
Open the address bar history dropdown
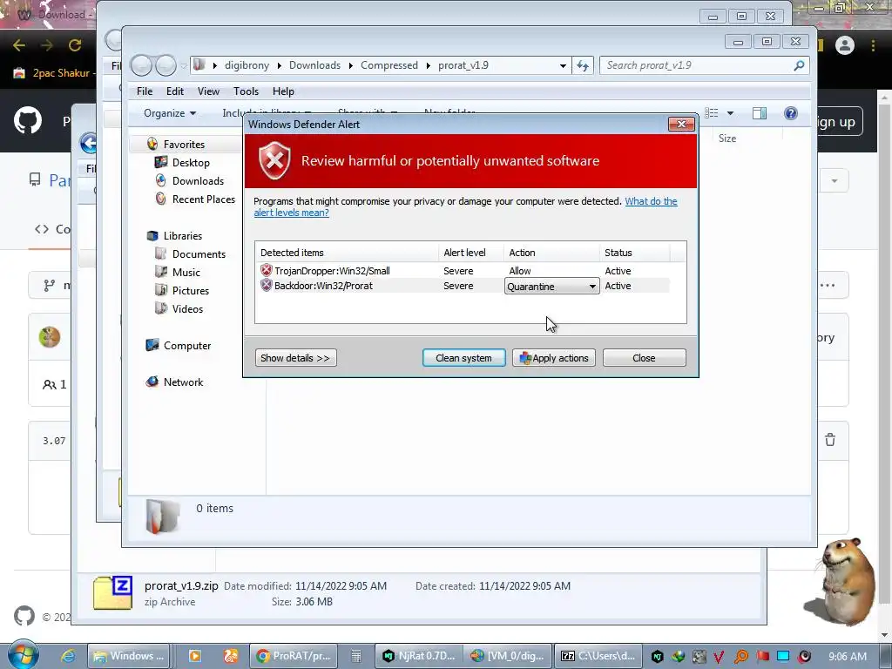coord(563,65)
